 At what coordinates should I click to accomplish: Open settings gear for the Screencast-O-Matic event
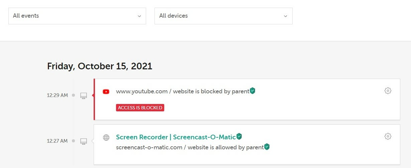click(388, 136)
